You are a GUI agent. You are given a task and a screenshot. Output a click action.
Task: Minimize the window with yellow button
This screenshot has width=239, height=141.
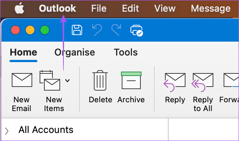30,30
